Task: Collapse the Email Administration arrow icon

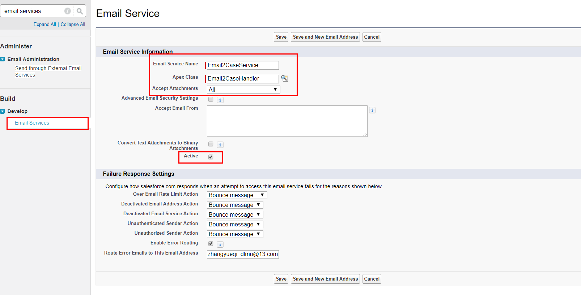Action: coord(3,59)
